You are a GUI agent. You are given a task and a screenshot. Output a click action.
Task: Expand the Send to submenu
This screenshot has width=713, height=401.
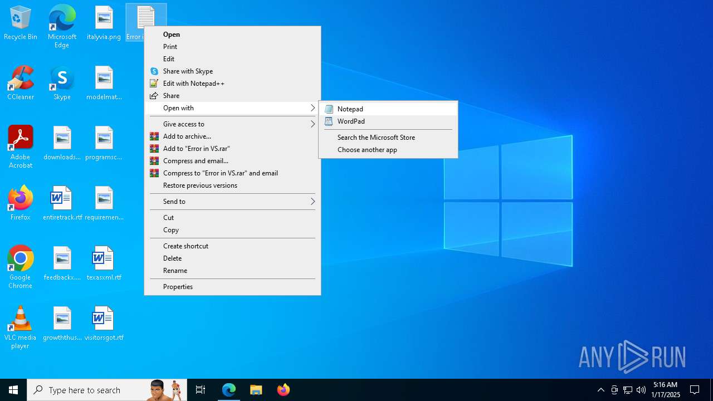point(232,202)
